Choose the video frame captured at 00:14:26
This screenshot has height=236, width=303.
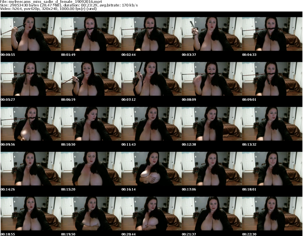tap(31, 169)
